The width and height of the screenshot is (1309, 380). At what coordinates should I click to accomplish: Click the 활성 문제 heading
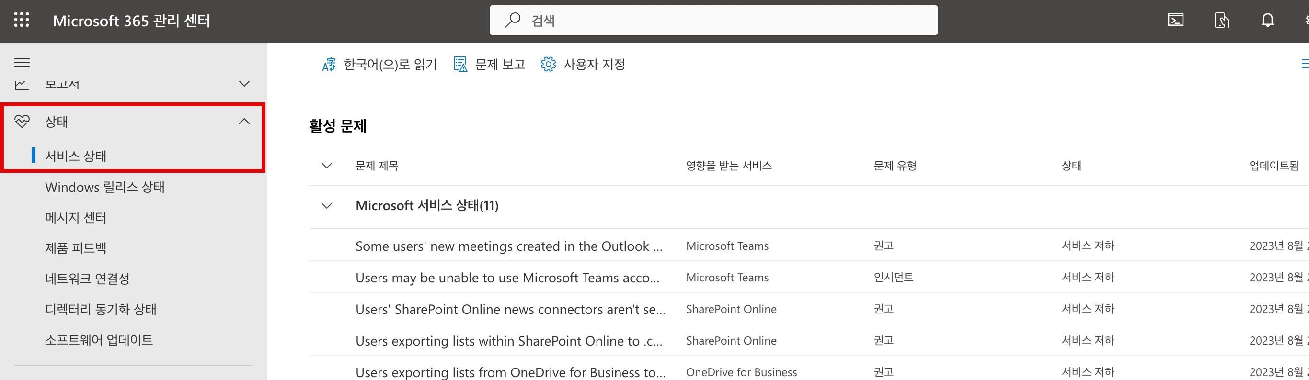[x=338, y=126]
